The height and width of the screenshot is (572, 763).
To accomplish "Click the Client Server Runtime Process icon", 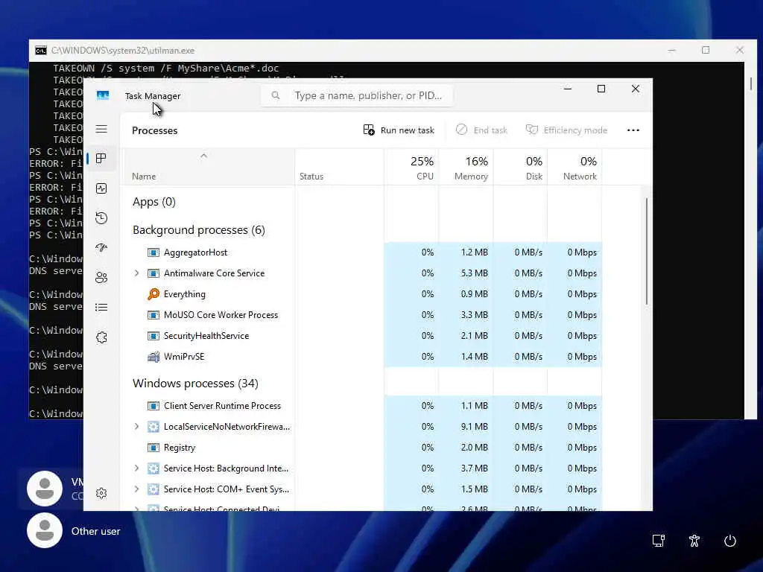I will pyautogui.click(x=153, y=406).
